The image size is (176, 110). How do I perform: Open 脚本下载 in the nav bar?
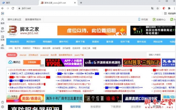click(x=80, y=42)
